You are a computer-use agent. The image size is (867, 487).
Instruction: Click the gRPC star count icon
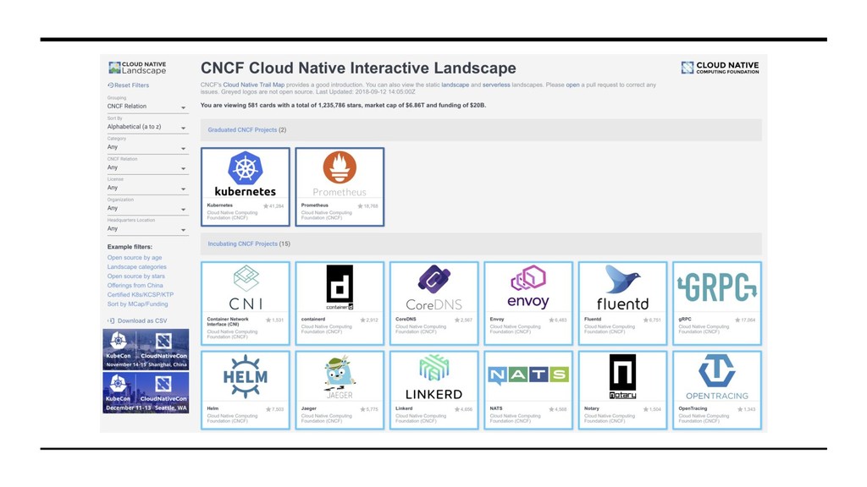(x=737, y=320)
